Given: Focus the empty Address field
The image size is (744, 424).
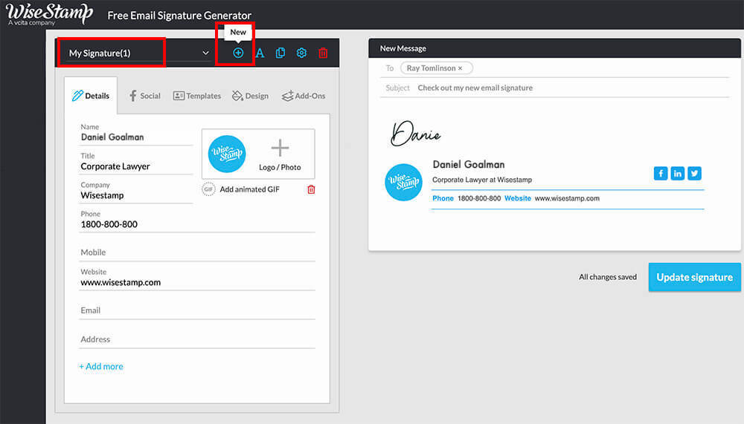Looking at the screenshot, I should 197,339.
